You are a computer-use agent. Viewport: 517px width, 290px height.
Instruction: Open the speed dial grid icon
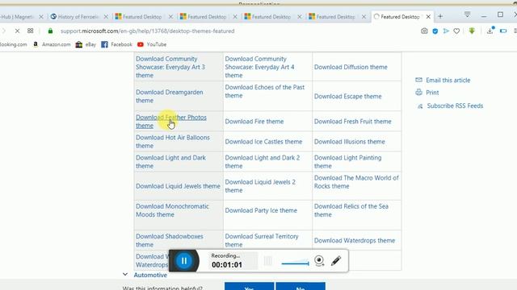point(31,31)
